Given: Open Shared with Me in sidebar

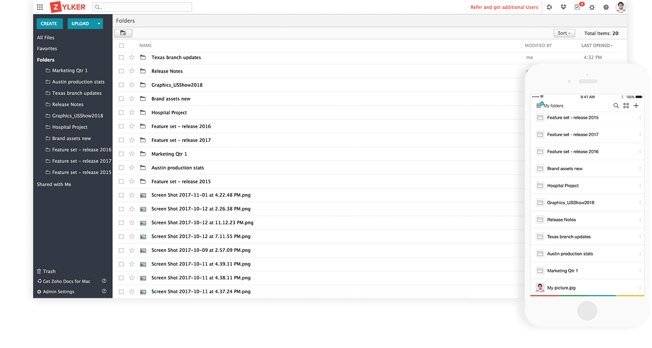Looking at the screenshot, I should tap(54, 184).
